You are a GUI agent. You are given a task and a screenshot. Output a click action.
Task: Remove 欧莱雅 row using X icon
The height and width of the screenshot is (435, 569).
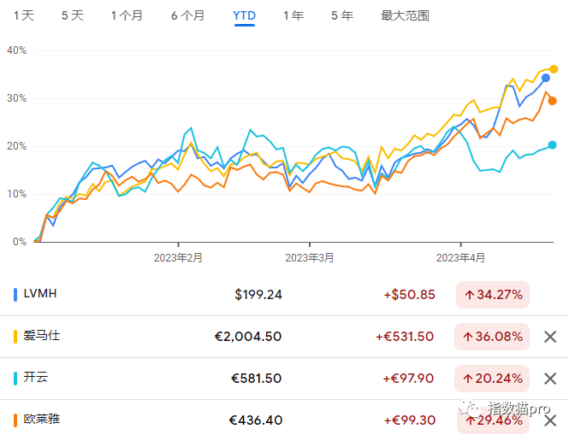(x=550, y=420)
